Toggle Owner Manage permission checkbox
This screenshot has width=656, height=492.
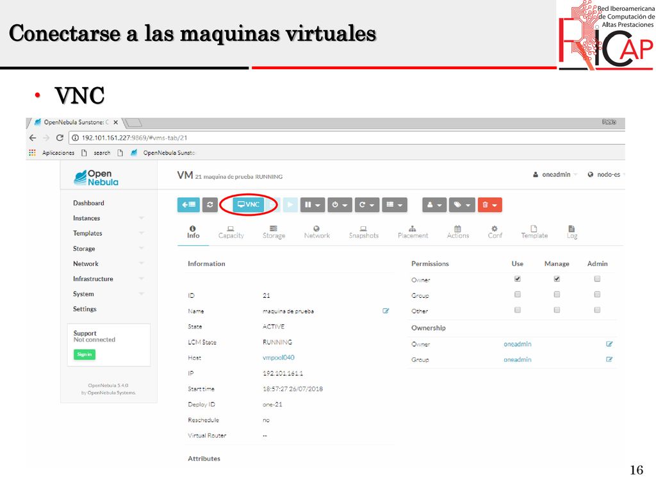pos(557,279)
